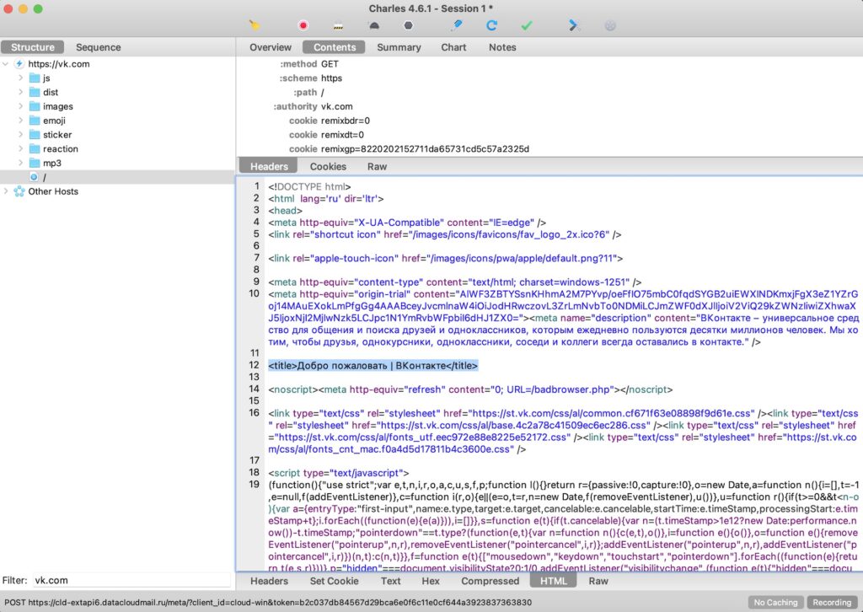Viewport: 863px width, 612px height.
Task: Switch to the Hex response tab
Action: pyautogui.click(x=431, y=581)
